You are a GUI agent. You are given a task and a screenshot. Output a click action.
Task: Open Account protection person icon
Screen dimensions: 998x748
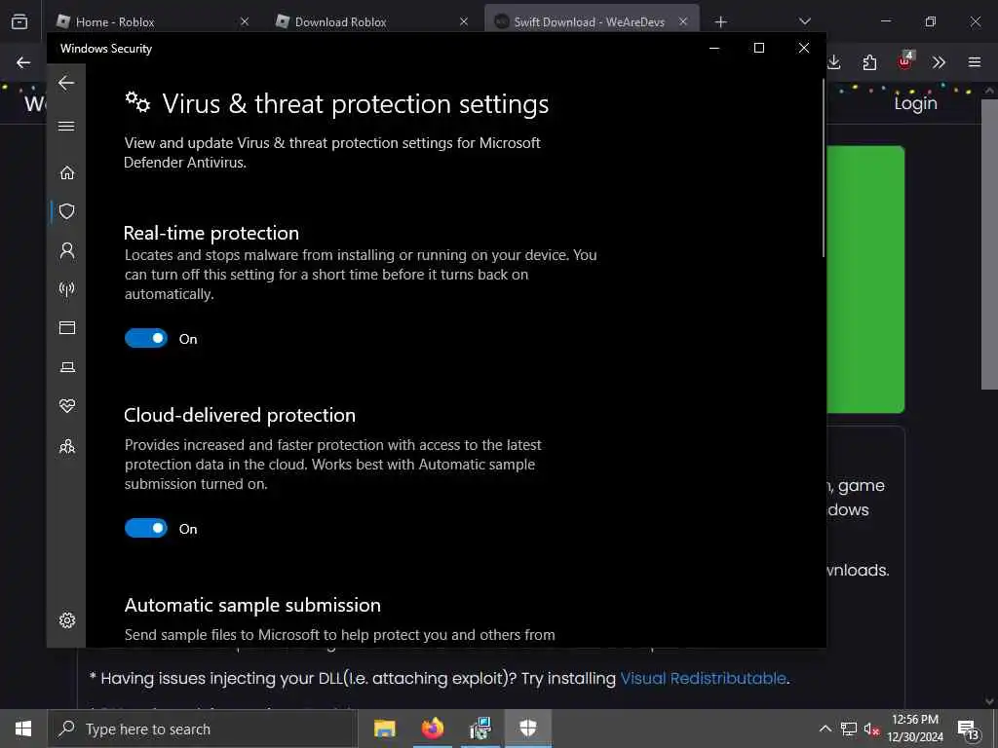point(67,250)
